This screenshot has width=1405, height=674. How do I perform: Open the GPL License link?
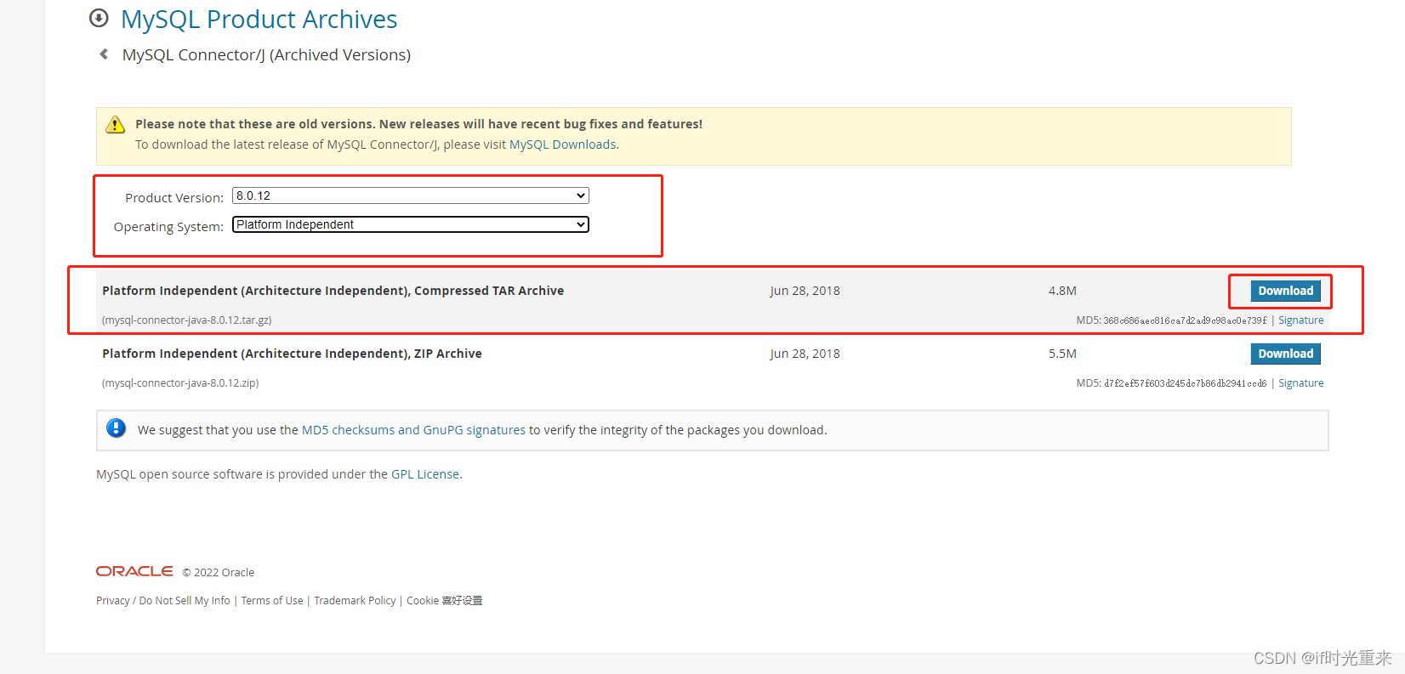(x=425, y=474)
